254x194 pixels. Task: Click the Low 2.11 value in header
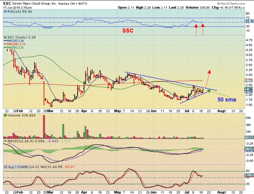pos(160,8)
